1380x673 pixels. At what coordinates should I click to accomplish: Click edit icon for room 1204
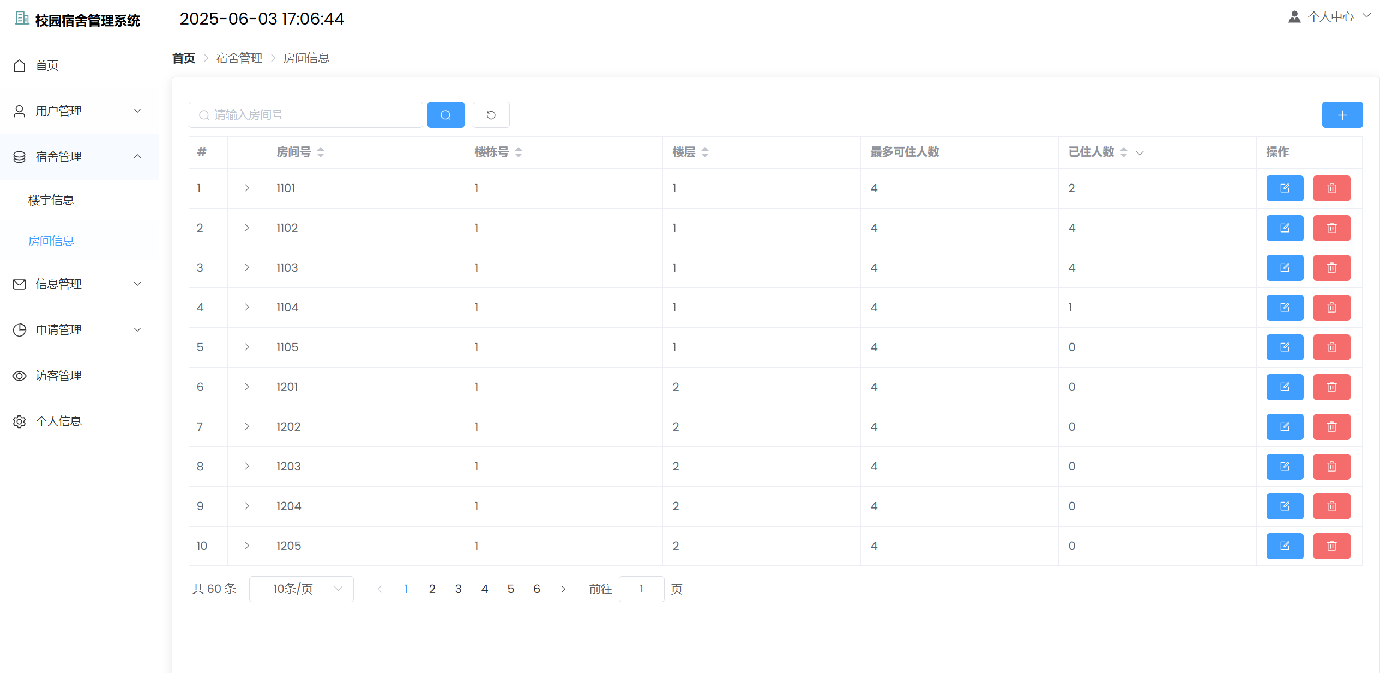pos(1284,506)
